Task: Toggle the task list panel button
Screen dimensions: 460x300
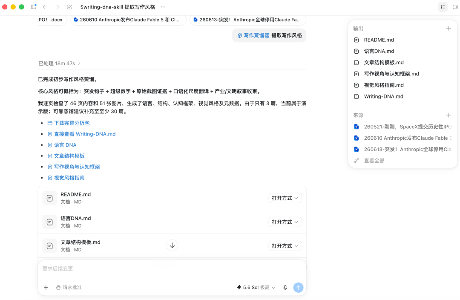Action: coord(443,7)
